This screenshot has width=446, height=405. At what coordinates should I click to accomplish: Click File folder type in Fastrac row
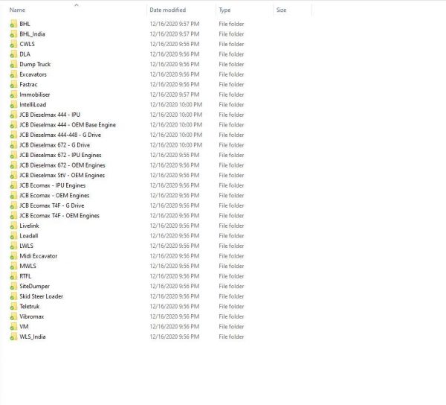231,85
